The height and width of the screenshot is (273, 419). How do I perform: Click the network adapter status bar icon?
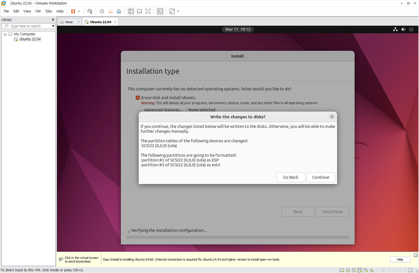click(366, 270)
